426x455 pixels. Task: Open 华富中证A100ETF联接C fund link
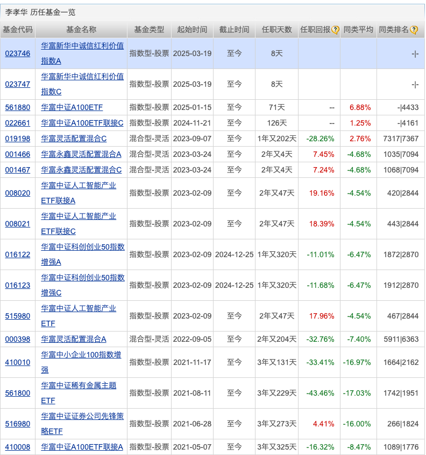coord(82,123)
